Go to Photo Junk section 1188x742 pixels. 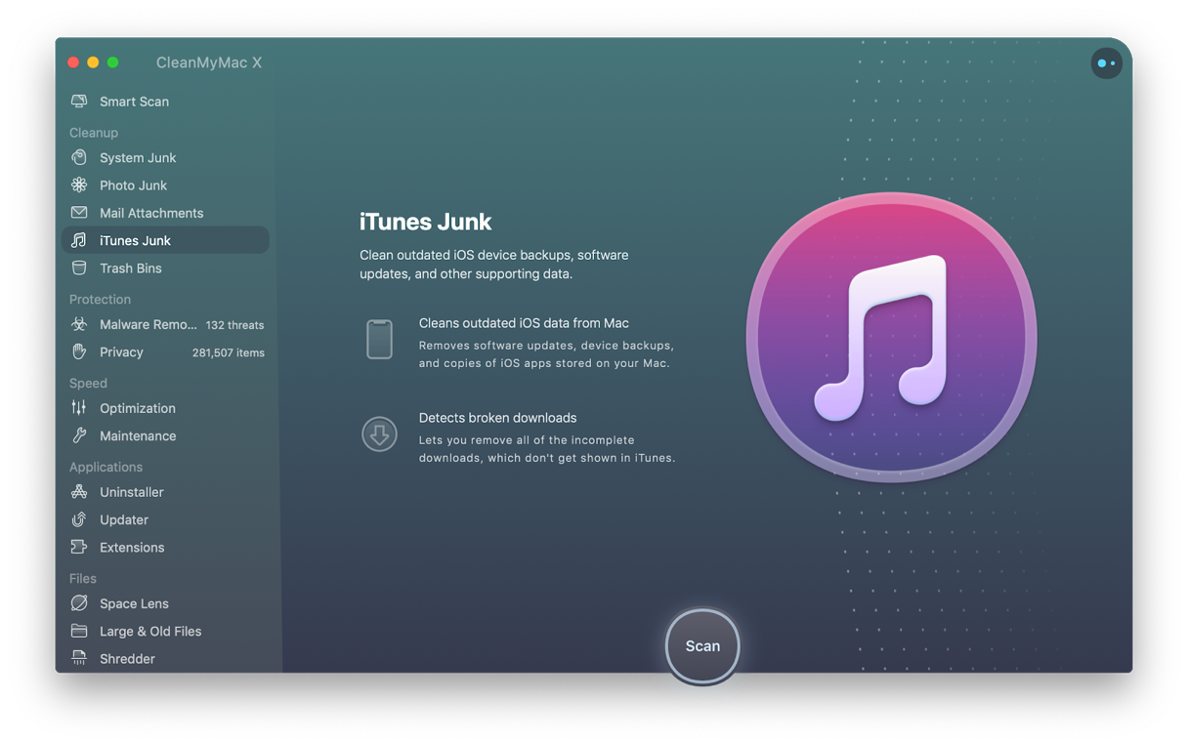pos(165,185)
